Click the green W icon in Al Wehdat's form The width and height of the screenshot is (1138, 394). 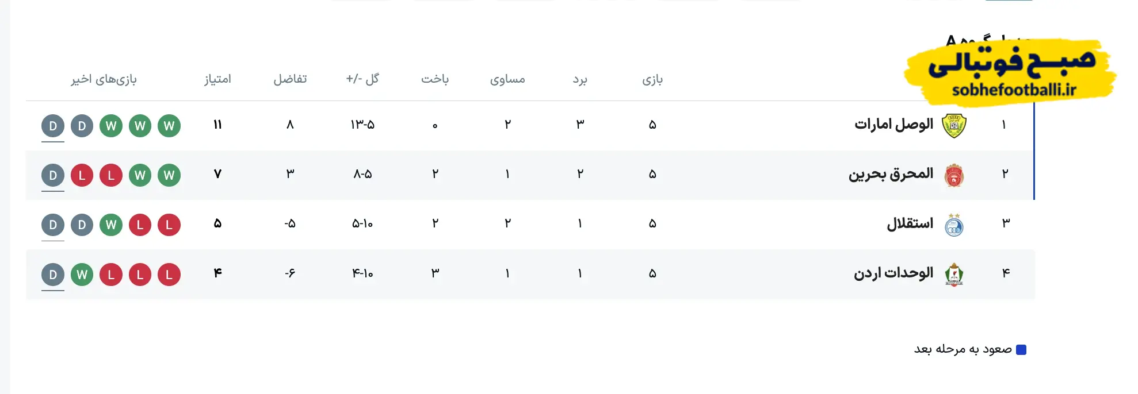(82, 275)
